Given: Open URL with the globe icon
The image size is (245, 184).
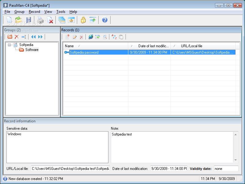Looking at the screenshot, I should [x=91, y=37].
